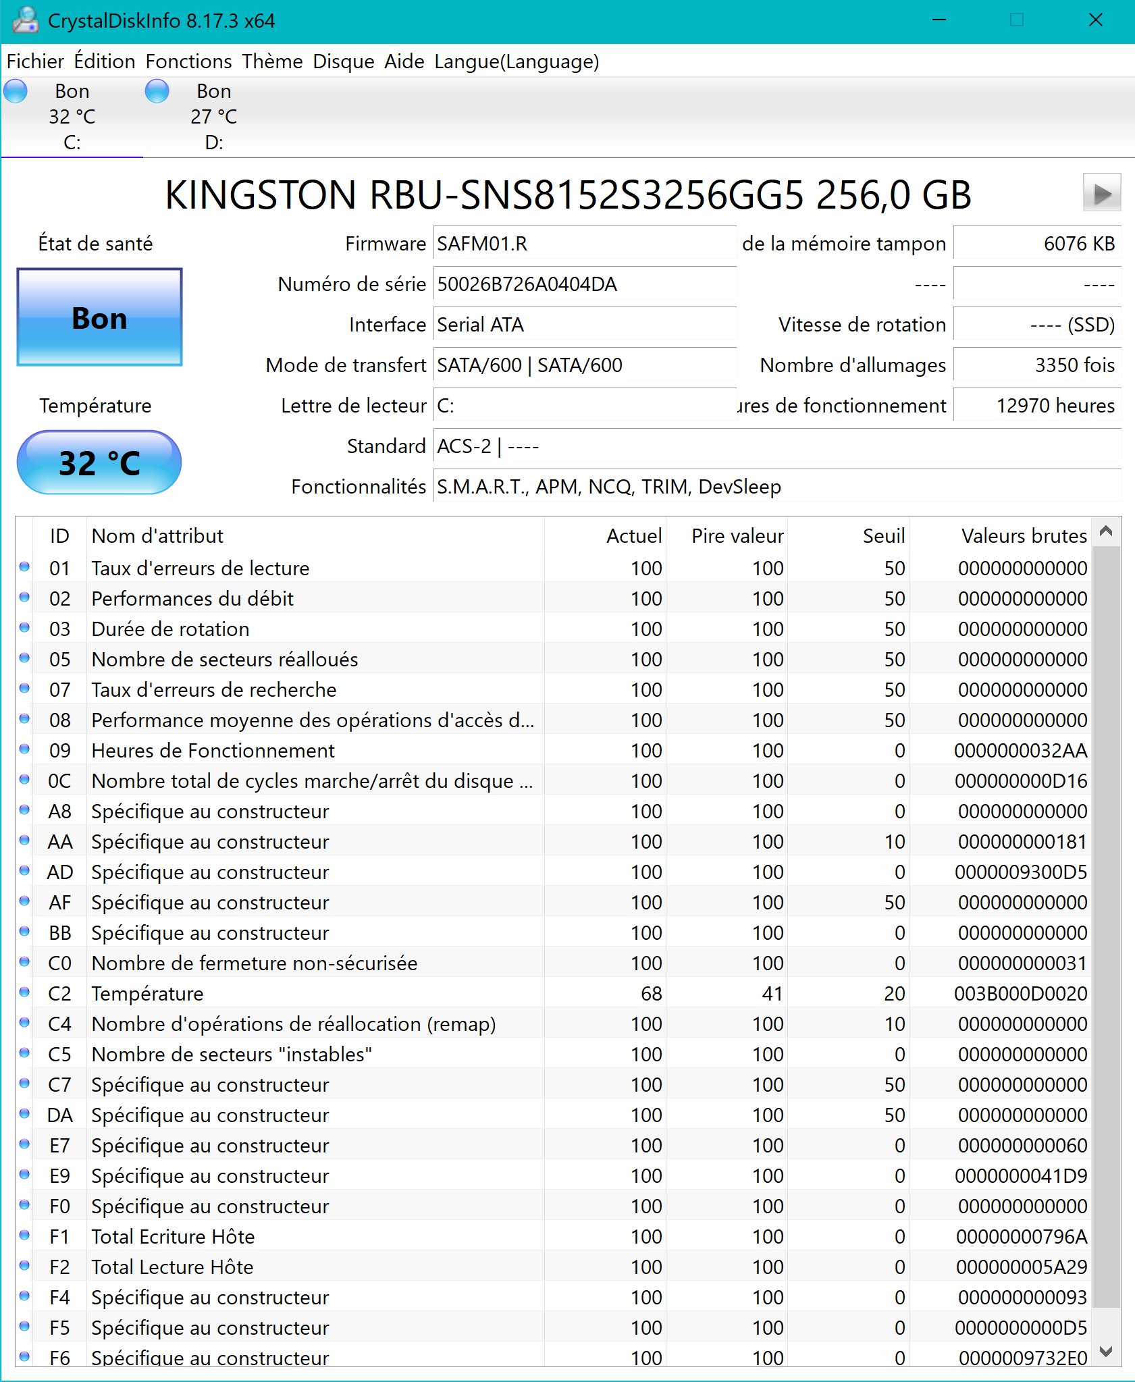Click the CrystalDiskInfo app icon in title bar
The height and width of the screenshot is (1382, 1135).
tap(25, 20)
